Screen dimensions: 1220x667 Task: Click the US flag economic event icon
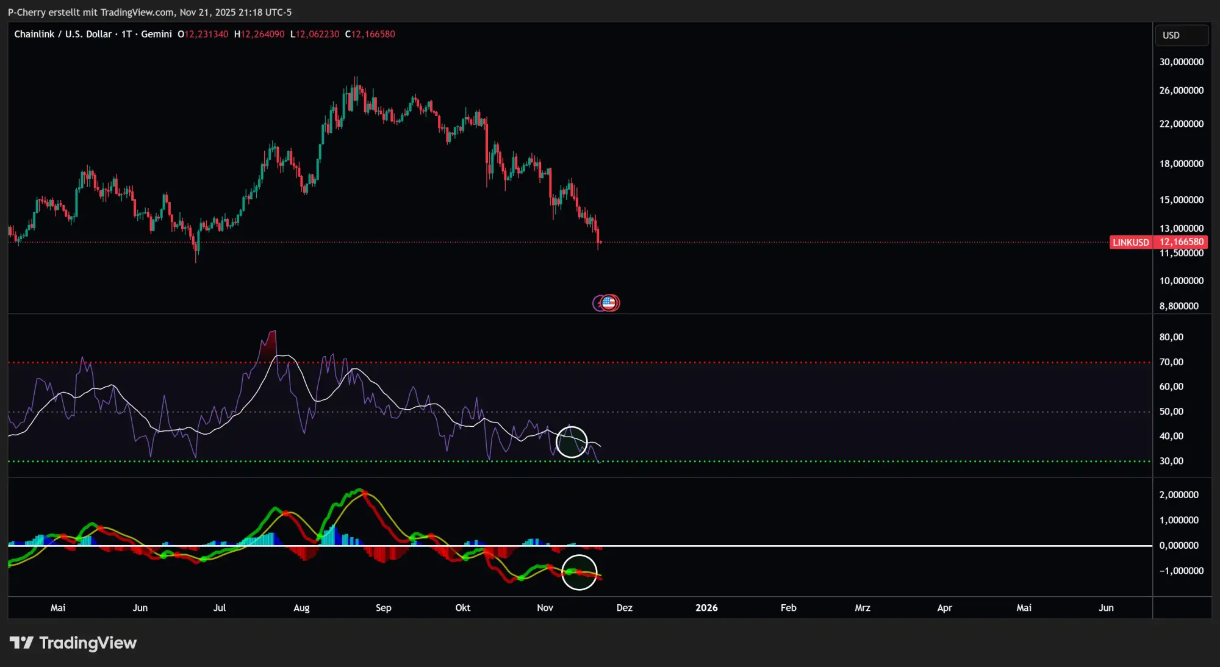[x=609, y=302]
